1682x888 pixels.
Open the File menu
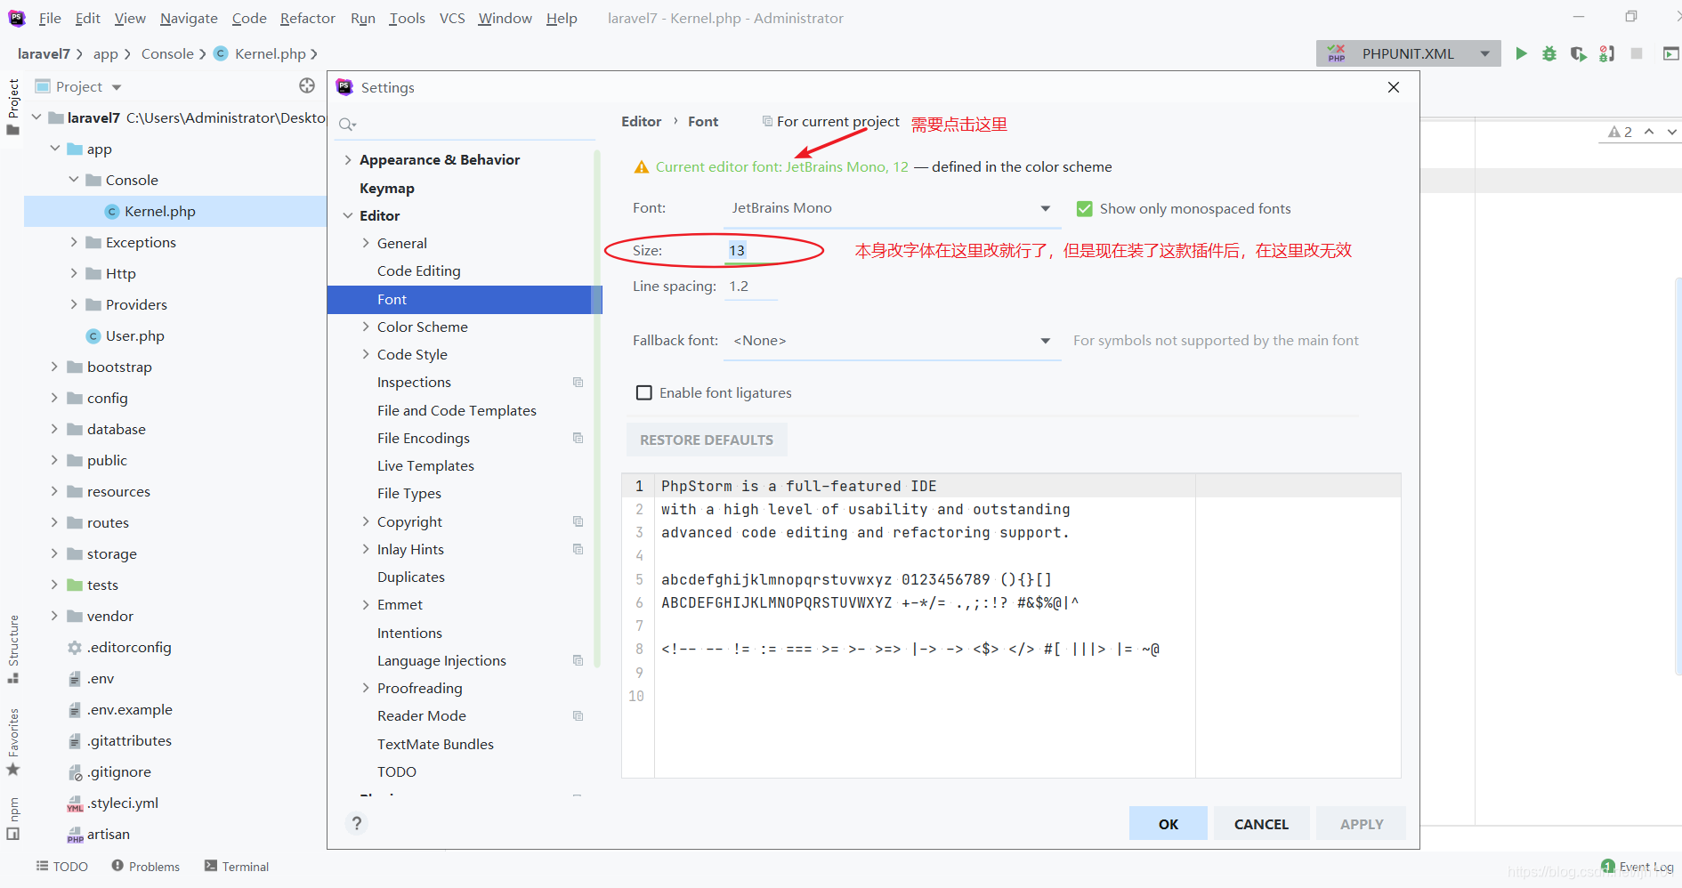[50, 18]
